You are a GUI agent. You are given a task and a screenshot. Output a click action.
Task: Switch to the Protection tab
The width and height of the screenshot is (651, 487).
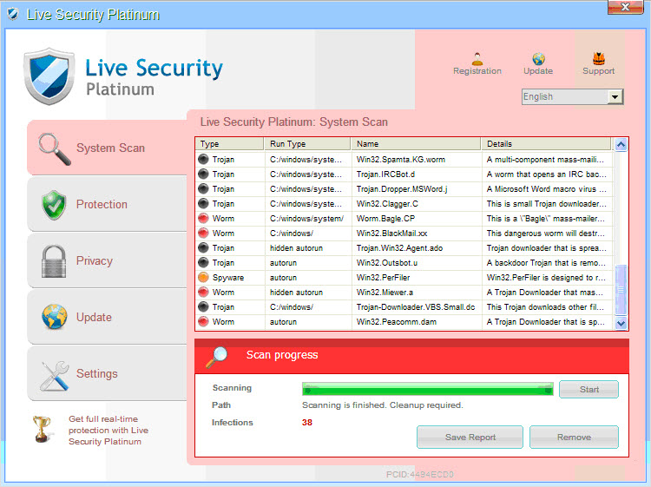click(107, 204)
